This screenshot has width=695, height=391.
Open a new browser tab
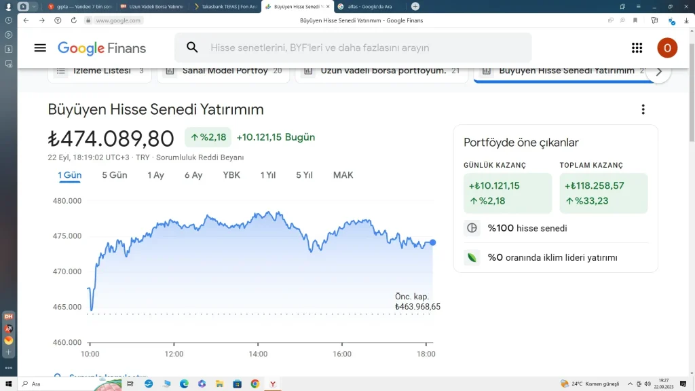click(x=415, y=6)
